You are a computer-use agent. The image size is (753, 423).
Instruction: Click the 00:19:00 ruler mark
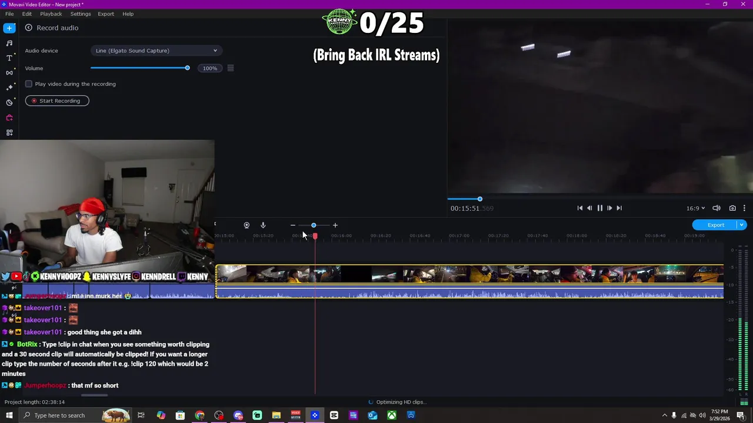(x=694, y=236)
